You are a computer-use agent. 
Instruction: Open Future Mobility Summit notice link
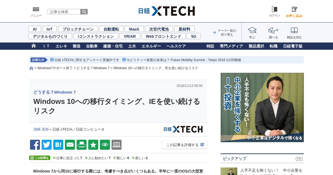tap(184, 60)
